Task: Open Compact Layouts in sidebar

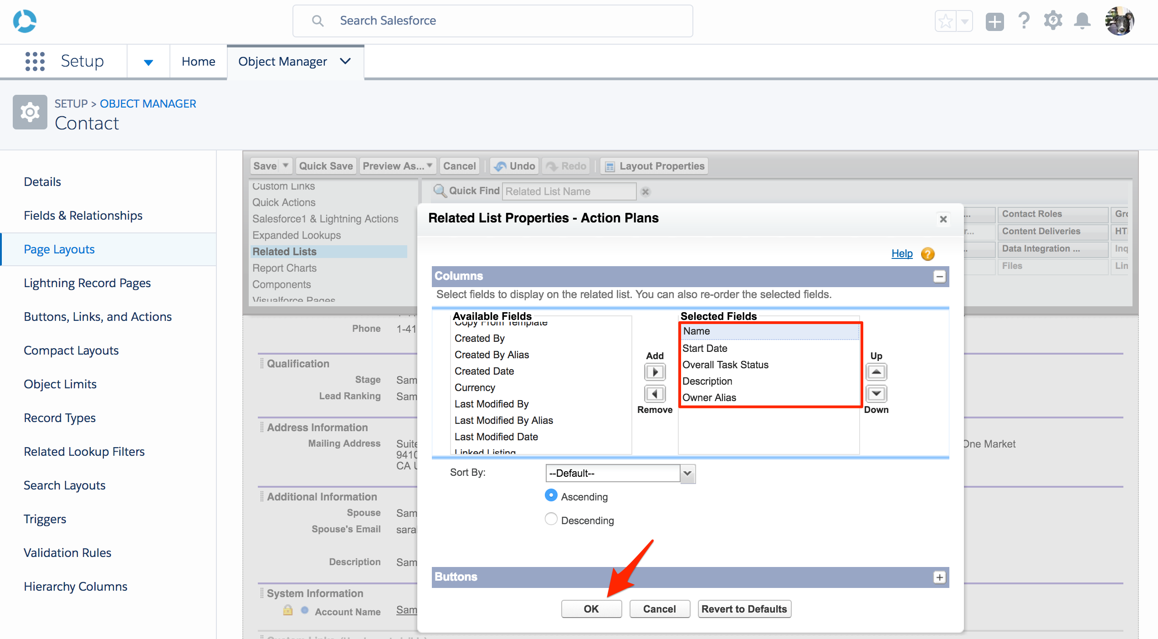Action: (x=71, y=350)
